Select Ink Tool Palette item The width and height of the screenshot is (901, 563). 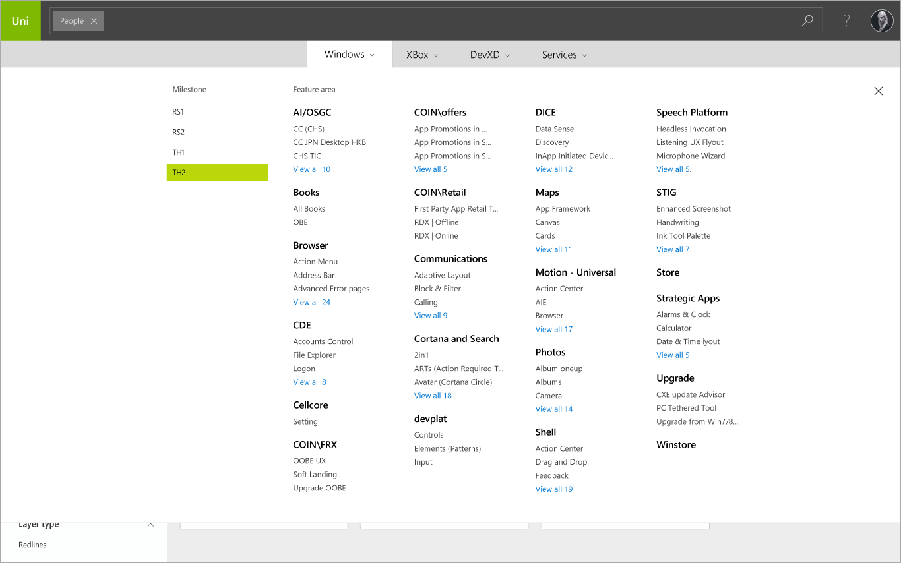pos(683,236)
